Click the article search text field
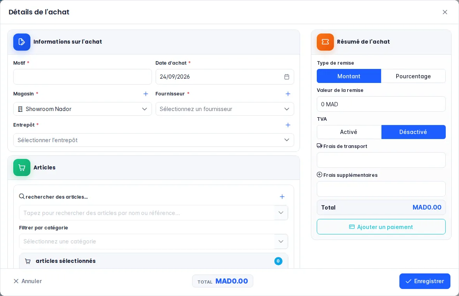 [147, 213]
